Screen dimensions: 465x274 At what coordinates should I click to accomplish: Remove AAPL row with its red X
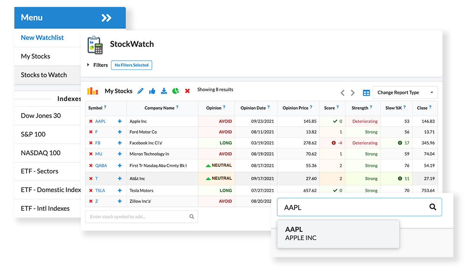click(91, 121)
